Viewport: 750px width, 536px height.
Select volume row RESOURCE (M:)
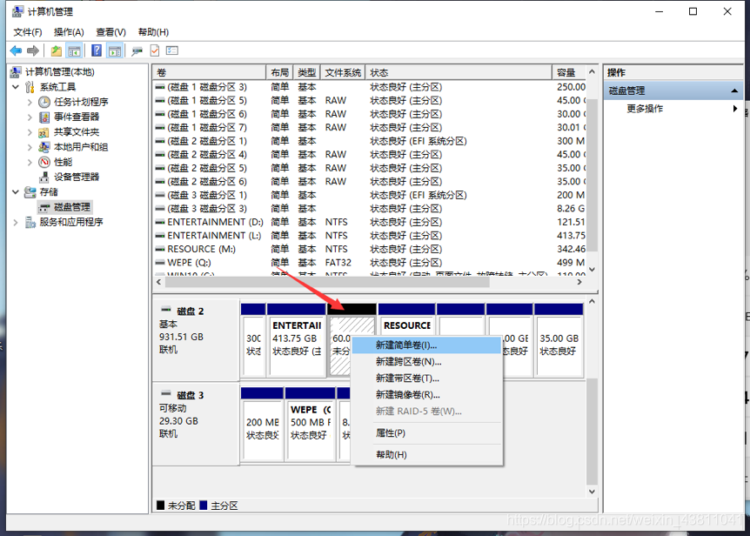pyautogui.click(x=370, y=249)
